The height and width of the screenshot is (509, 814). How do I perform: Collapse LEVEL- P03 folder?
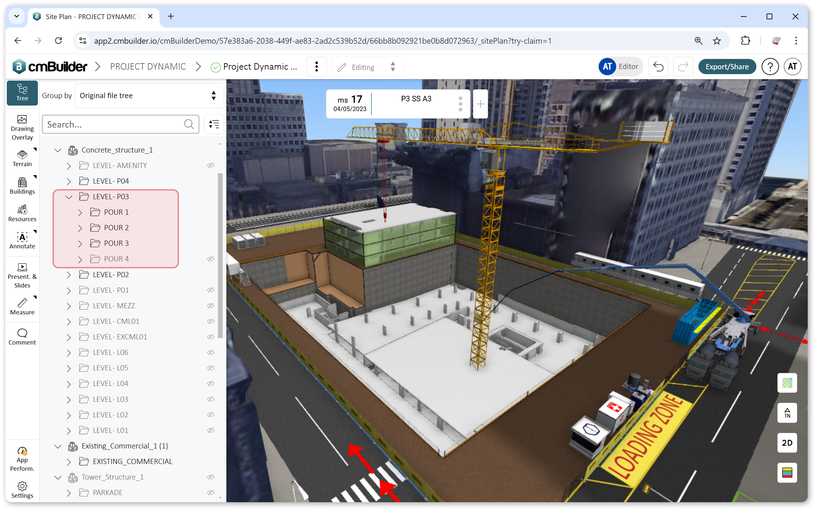pyautogui.click(x=69, y=197)
